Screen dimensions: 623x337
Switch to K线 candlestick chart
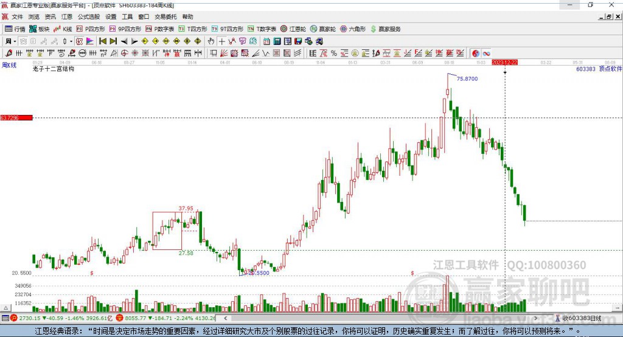(63, 29)
